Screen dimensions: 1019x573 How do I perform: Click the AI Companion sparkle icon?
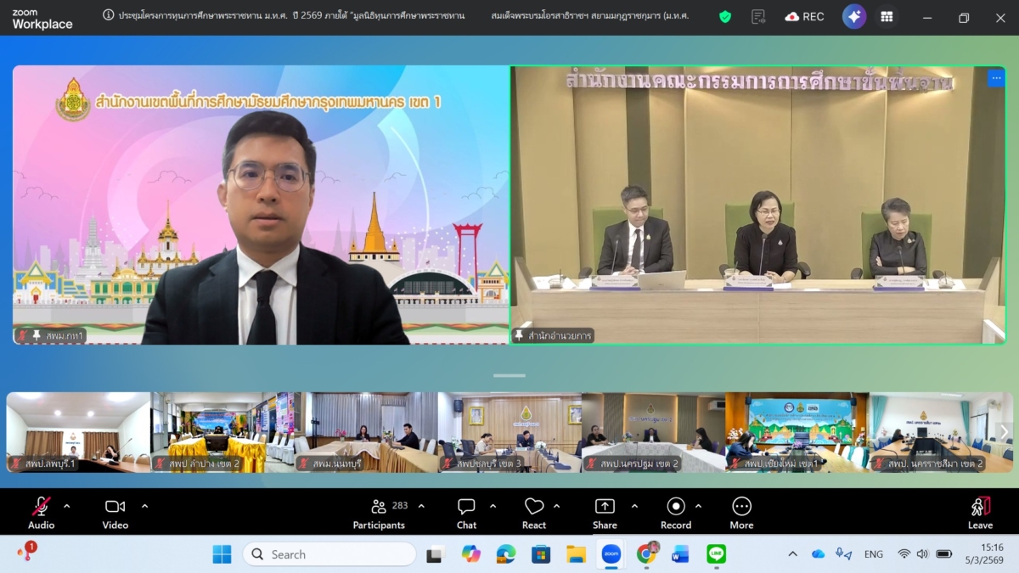(853, 17)
